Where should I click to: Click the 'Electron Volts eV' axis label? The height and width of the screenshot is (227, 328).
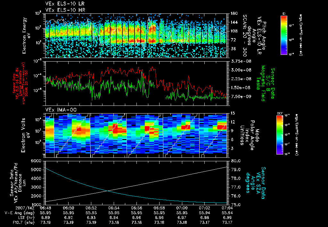tap(25, 135)
